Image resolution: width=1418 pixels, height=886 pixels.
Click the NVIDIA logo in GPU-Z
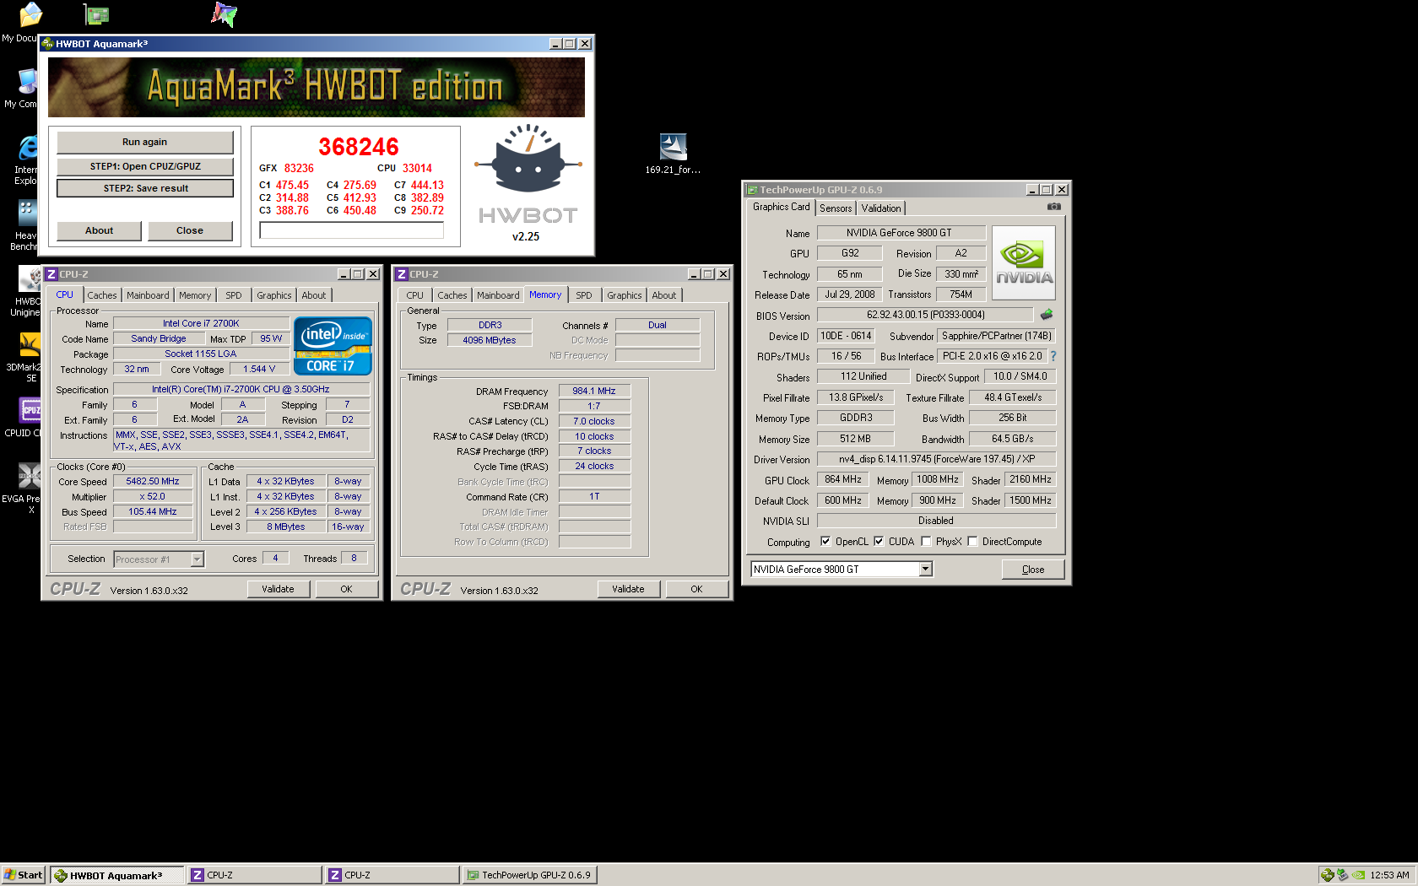click(1024, 263)
